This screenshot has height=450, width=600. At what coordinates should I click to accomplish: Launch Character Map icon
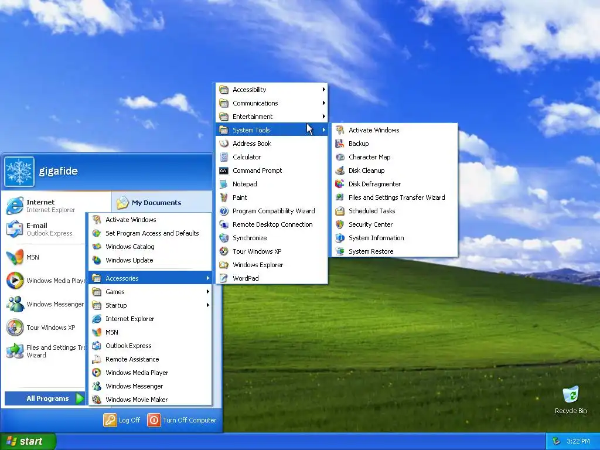(x=340, y=157)
